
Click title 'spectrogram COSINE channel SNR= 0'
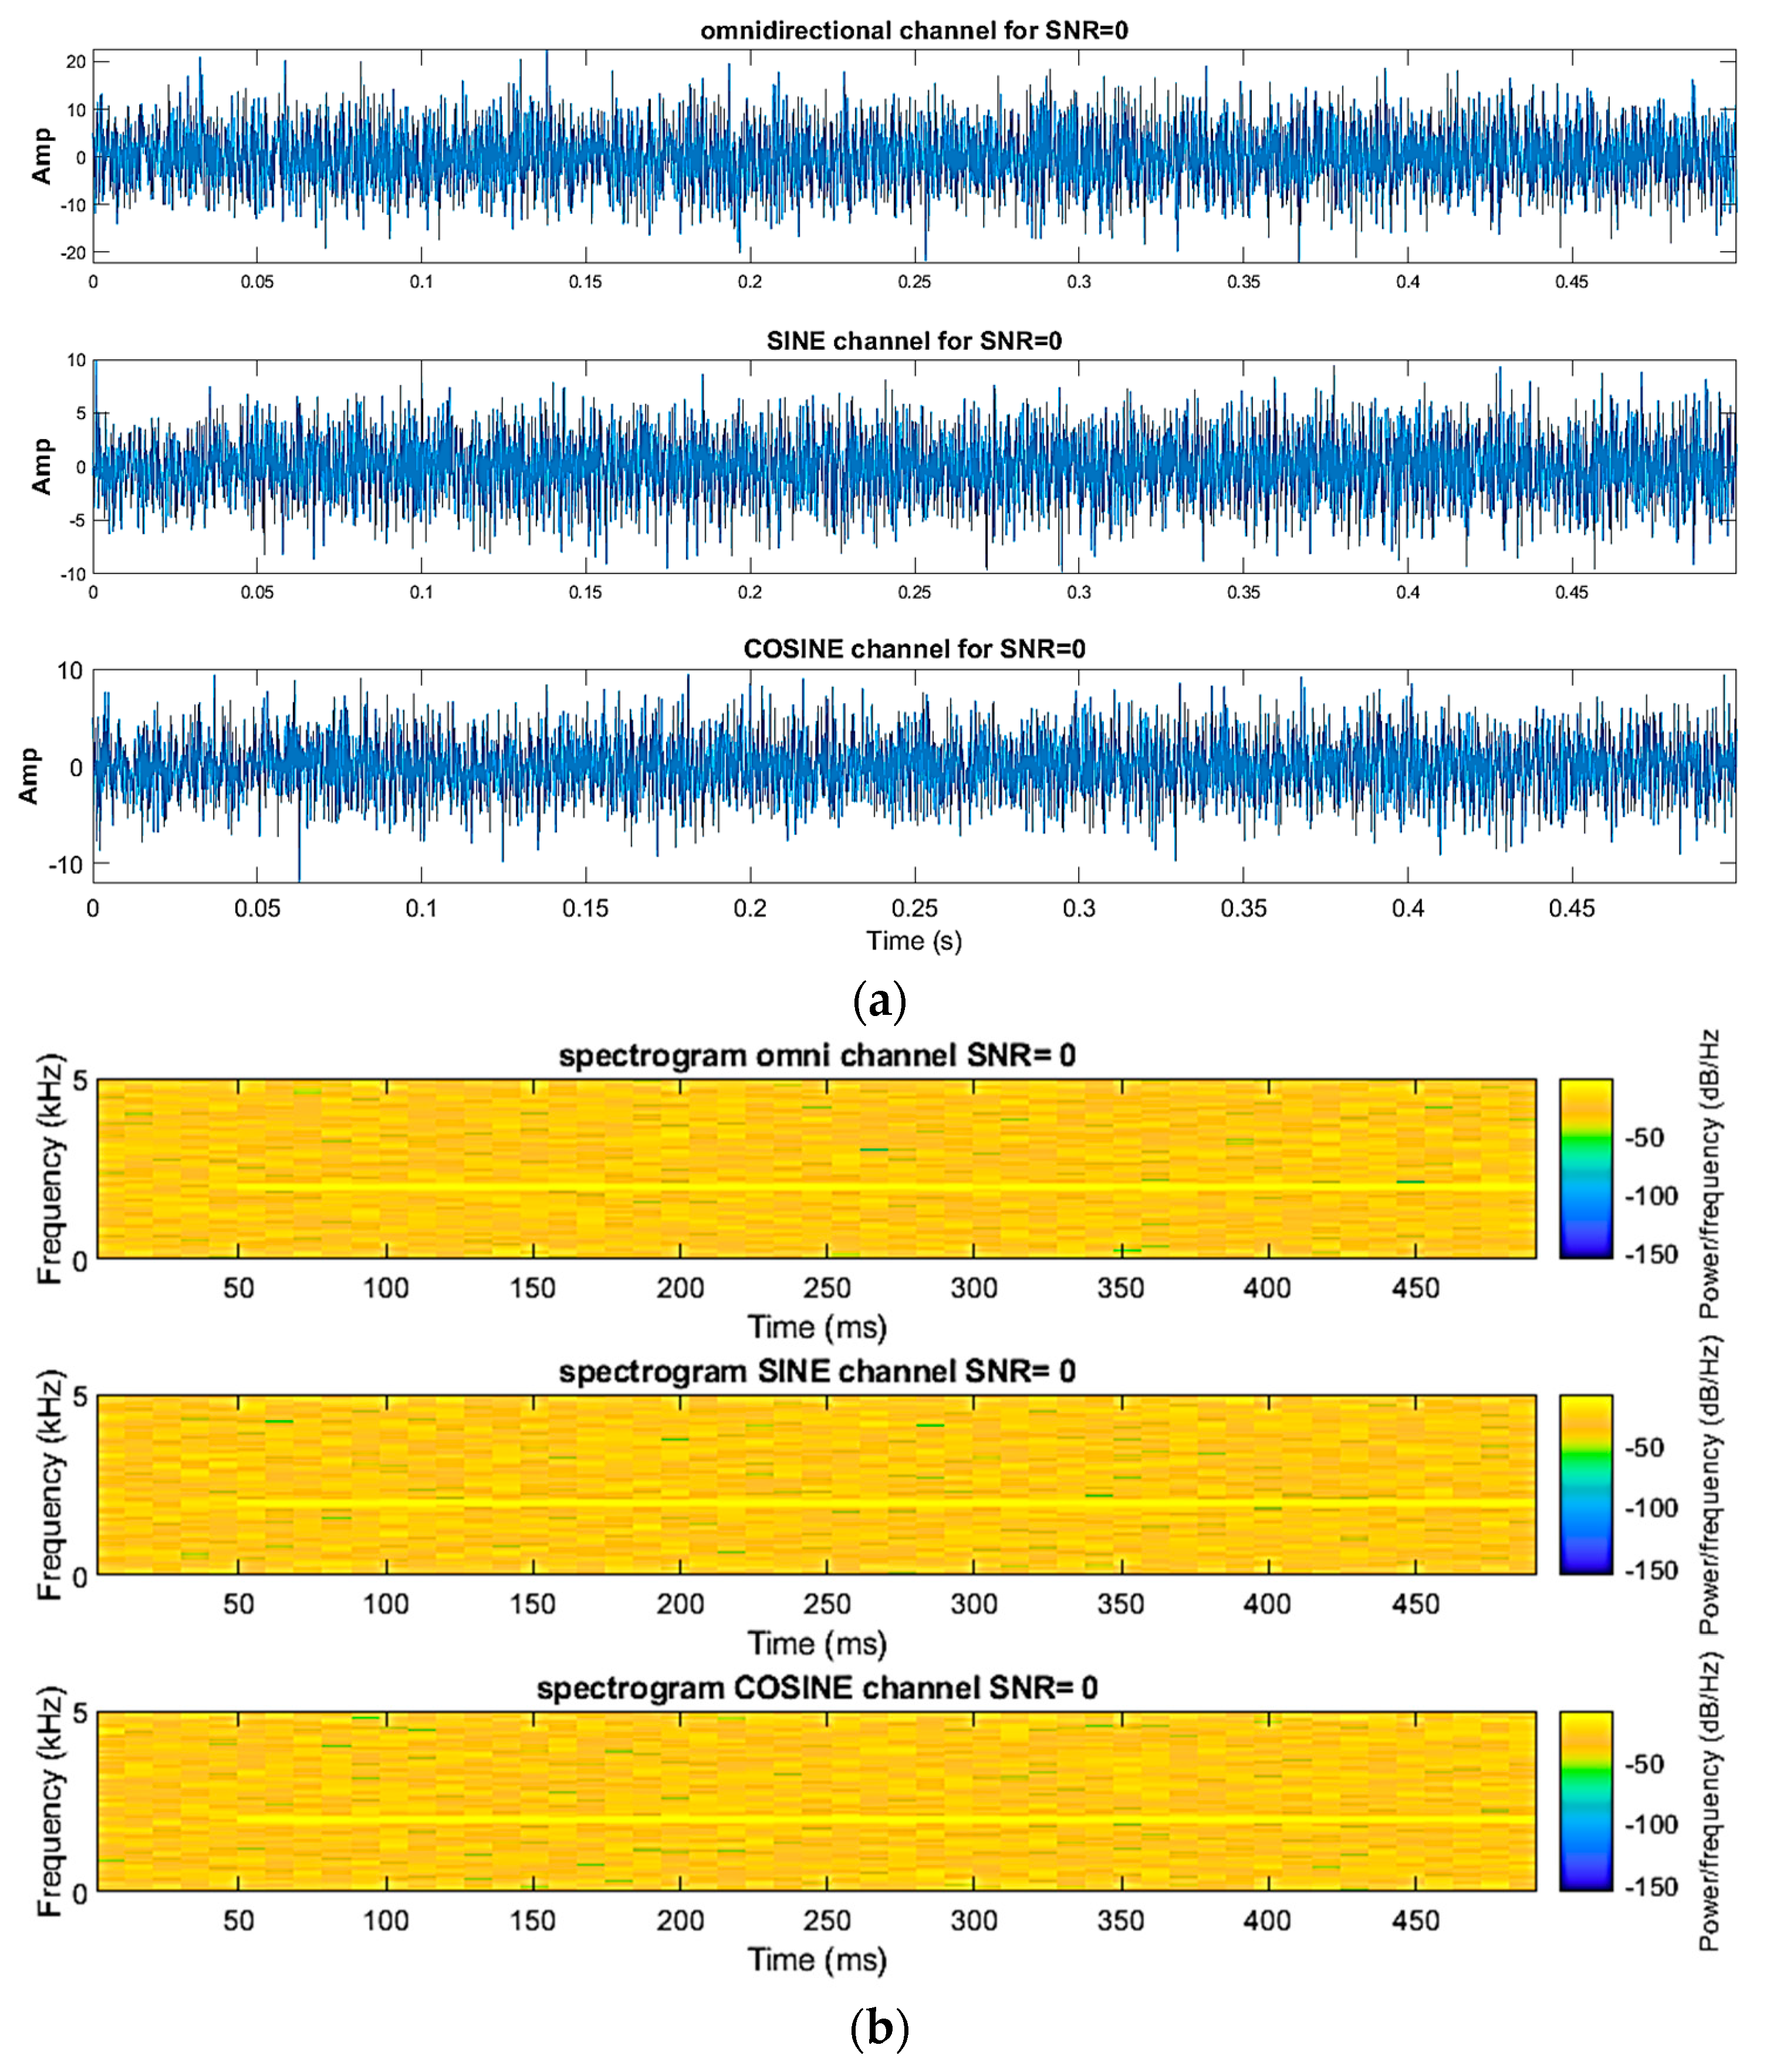(816, 1688)
